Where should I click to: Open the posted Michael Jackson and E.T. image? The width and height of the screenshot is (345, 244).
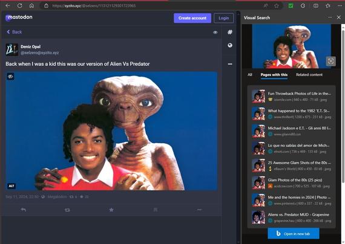(x=111, y=131)
